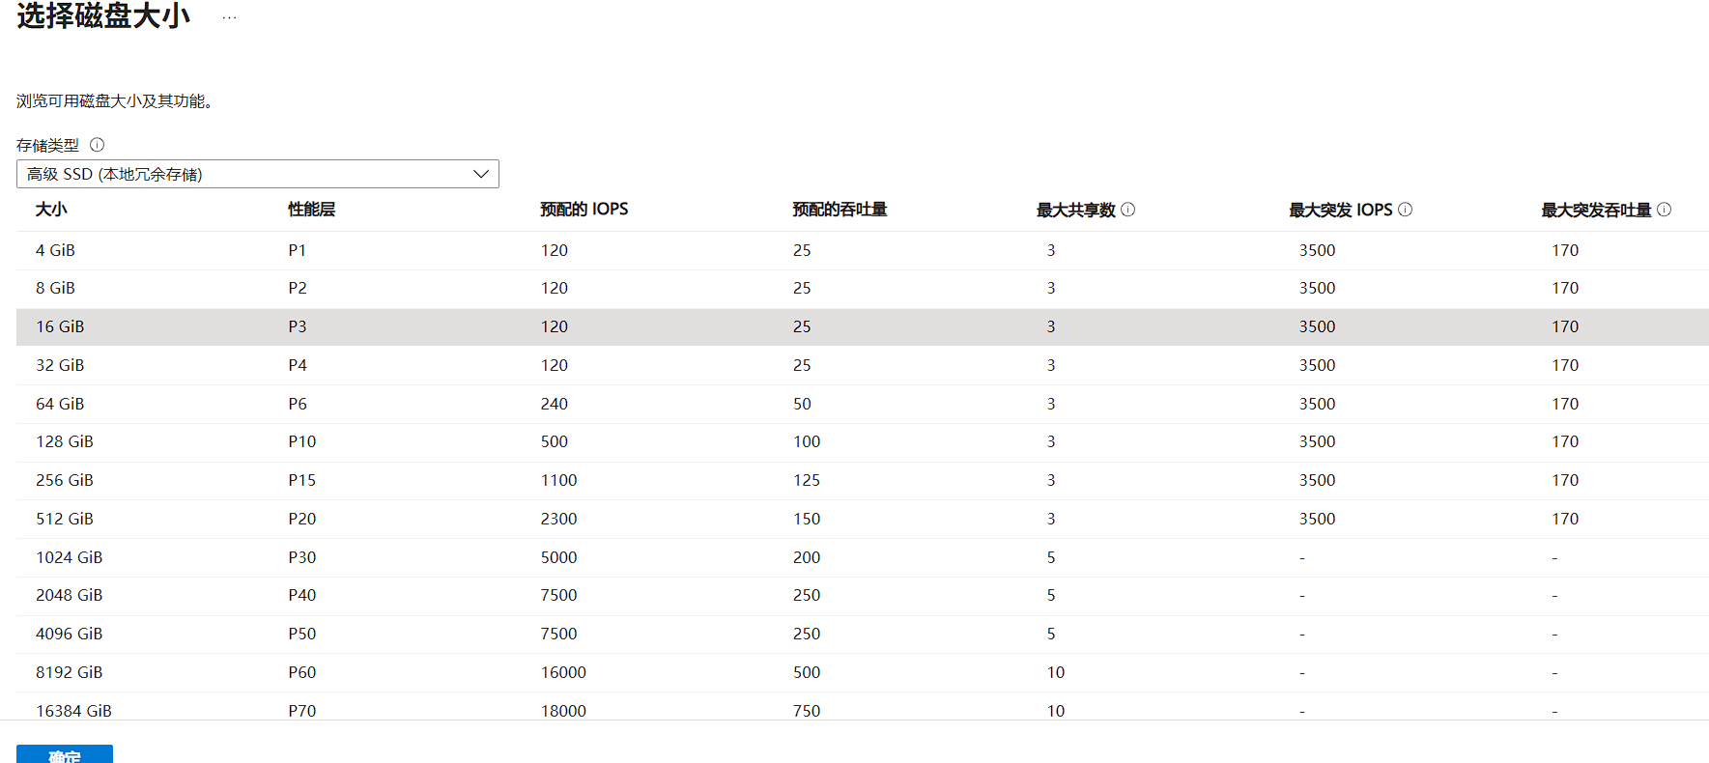Screen dimensions: 1709x763
Task: Select the 8 GiB disk size row
Action: [x=56, y=288]
